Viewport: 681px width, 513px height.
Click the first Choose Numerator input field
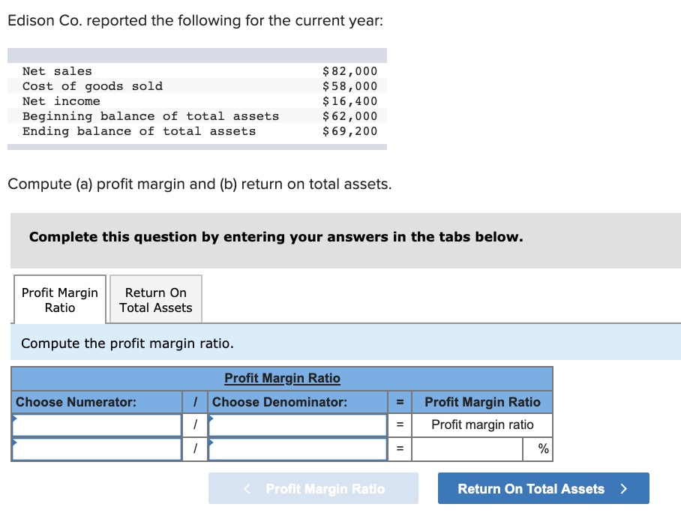pos(96,425)
